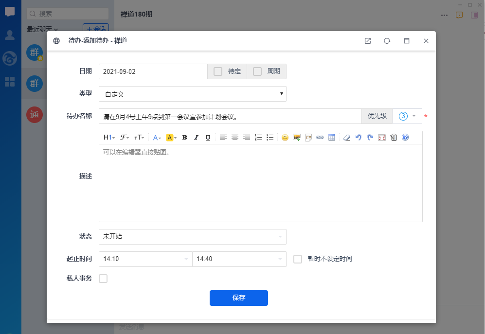Mark the todo as 私人事务

click(x=103, y=279)
